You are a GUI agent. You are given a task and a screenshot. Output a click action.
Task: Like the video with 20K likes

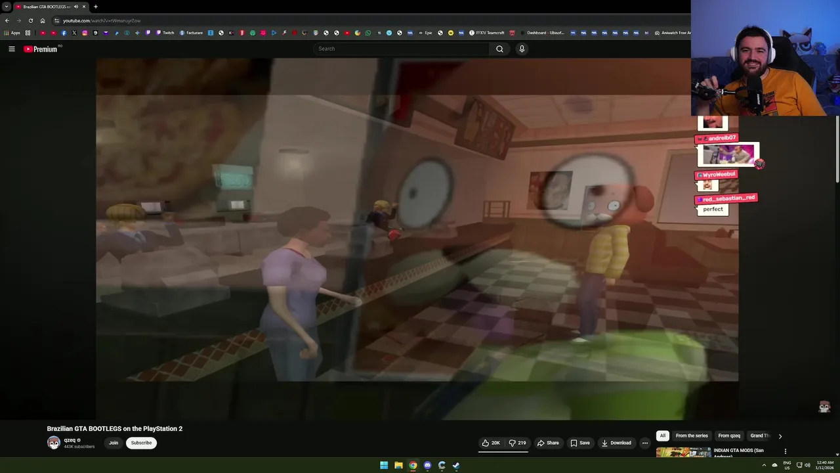[x=492, y=443]
